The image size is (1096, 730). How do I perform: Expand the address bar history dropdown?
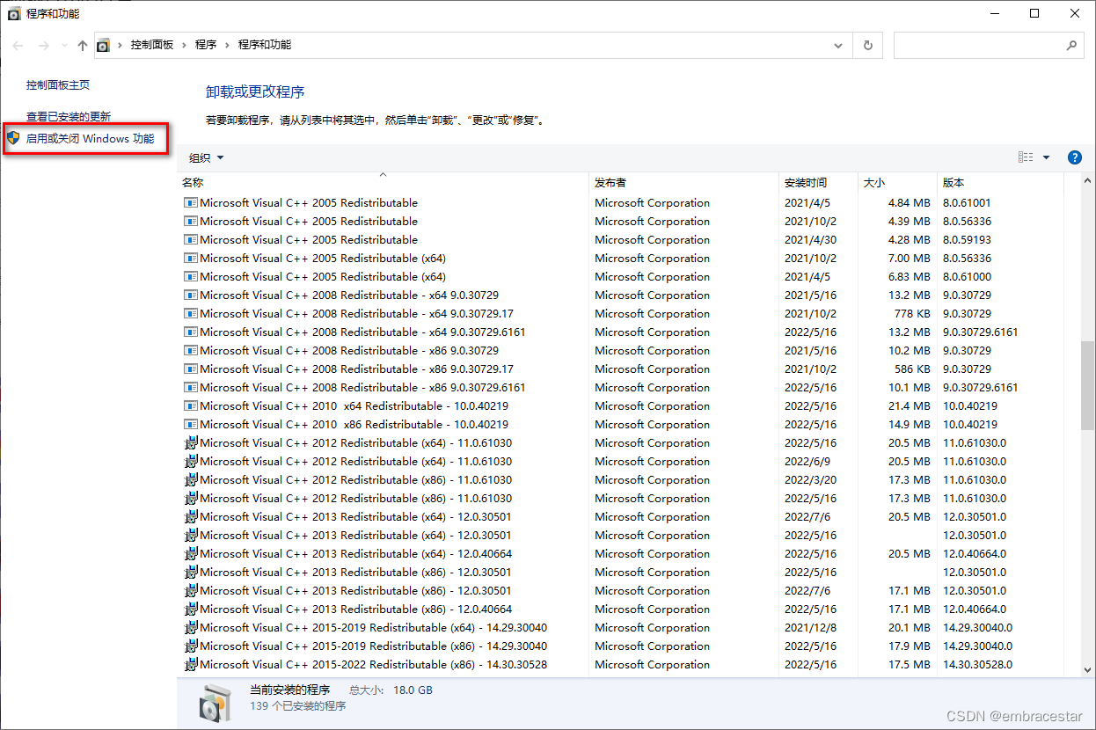[x=838, y=46]
